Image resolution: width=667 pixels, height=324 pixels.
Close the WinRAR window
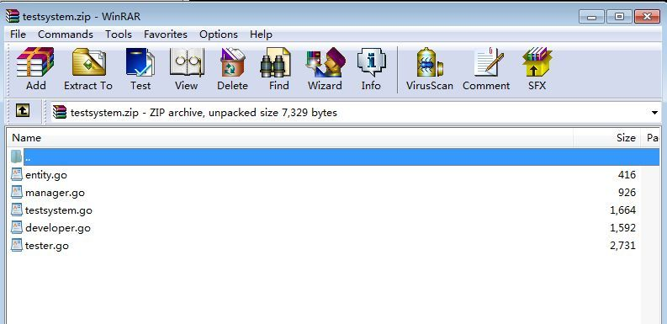click(x=647, y=17)
